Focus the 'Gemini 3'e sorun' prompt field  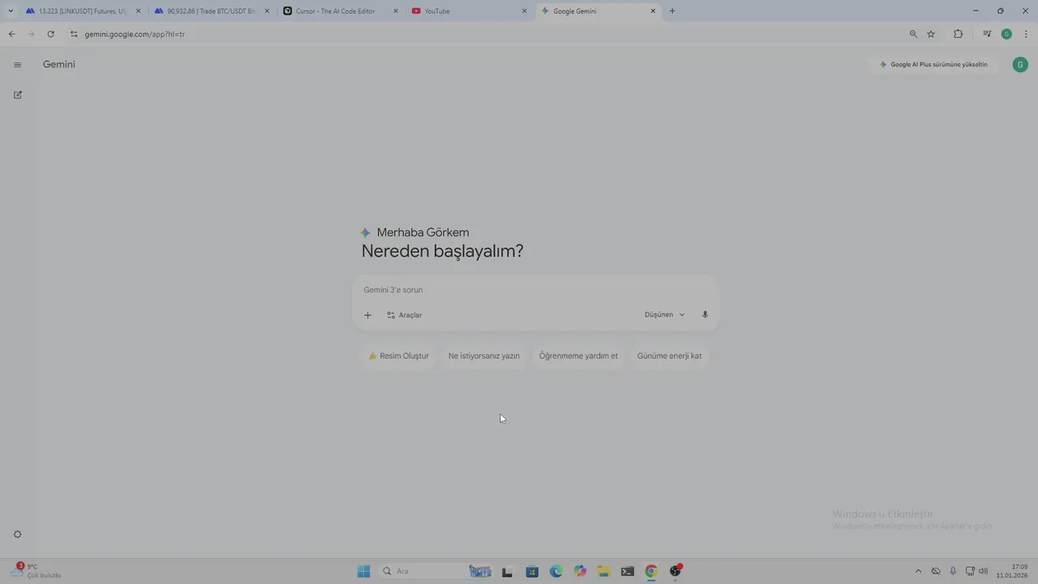click(535, 290)
